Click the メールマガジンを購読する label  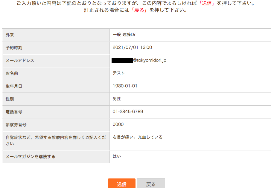tap(31, 157)
